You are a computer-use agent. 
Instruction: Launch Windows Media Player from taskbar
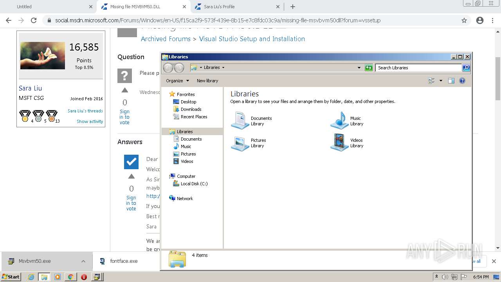pos(58,277)
